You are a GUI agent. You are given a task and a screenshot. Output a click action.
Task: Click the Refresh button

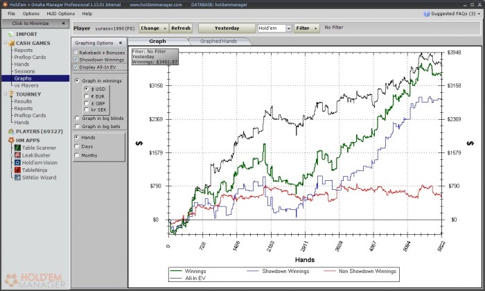point(181,28)
